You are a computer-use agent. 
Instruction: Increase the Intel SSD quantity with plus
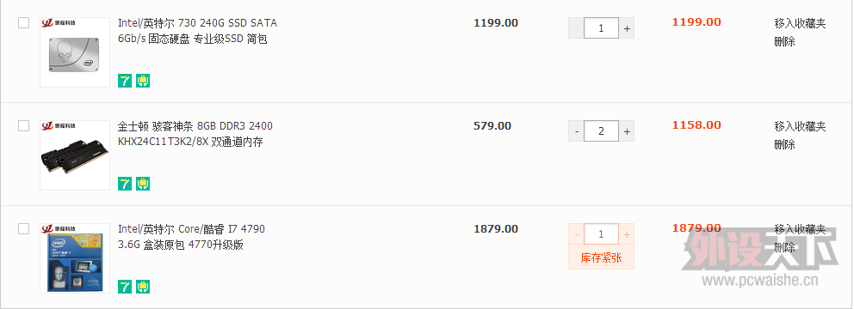[627, 28]
